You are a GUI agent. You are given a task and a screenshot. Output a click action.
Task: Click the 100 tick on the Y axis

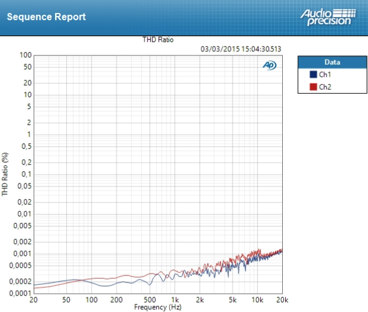(x=25, y=55)
